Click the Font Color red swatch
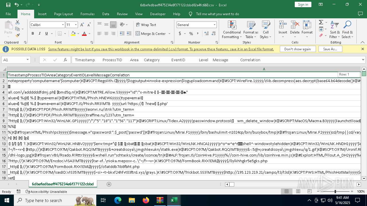Image resolution: width=367 pixels, height=206 pixels. tap(84, 34)
